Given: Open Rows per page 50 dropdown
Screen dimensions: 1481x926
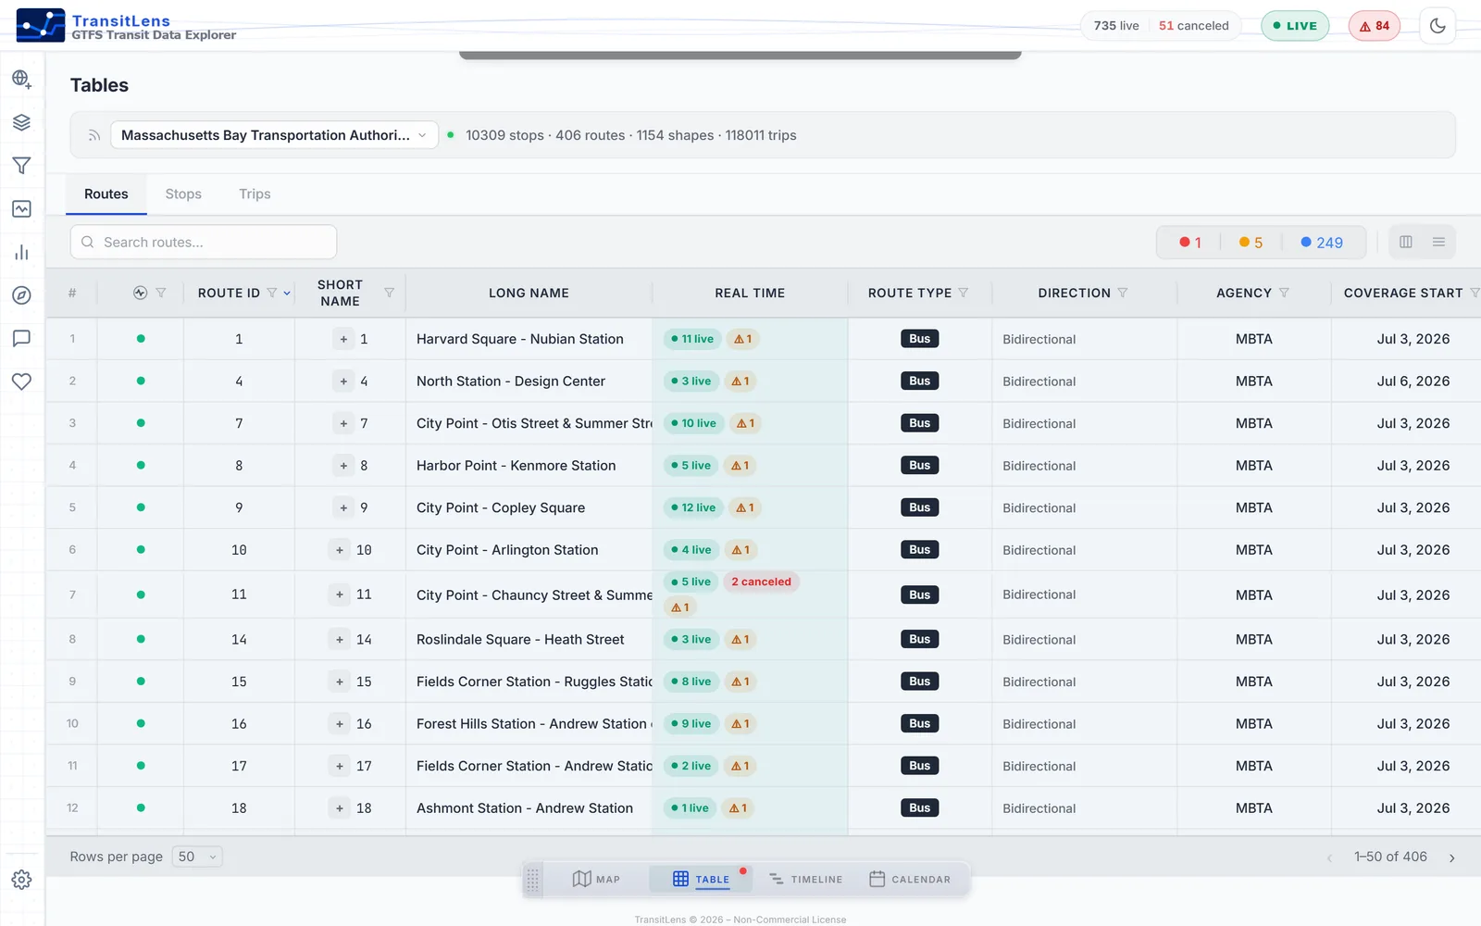Looking at the screenshot, I should coord(197,857).
